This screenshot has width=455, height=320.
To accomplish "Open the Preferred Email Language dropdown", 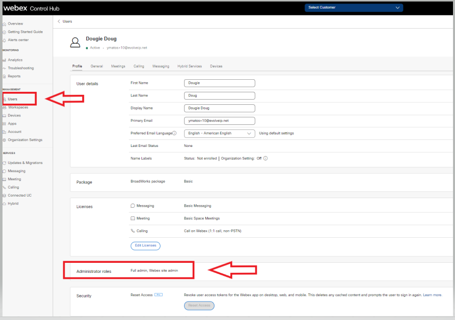I will pos(219,133).
